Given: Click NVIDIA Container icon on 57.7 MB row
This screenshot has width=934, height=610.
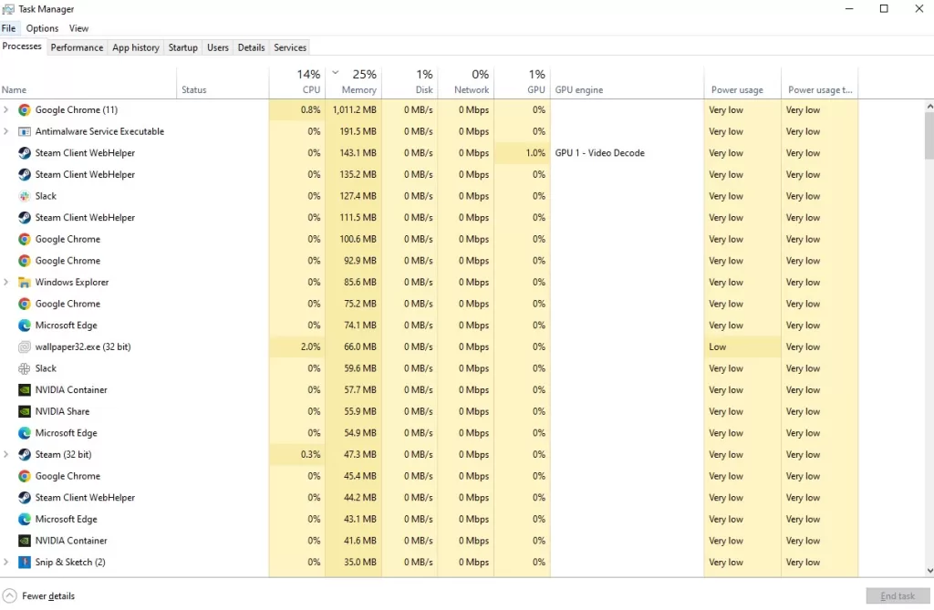Looking at the screenshot, I should pos(25,390).
